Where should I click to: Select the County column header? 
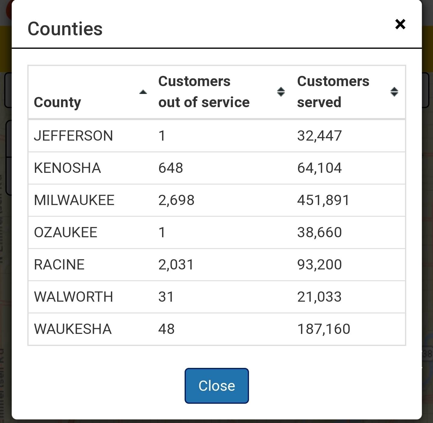(x=57, y=102)
